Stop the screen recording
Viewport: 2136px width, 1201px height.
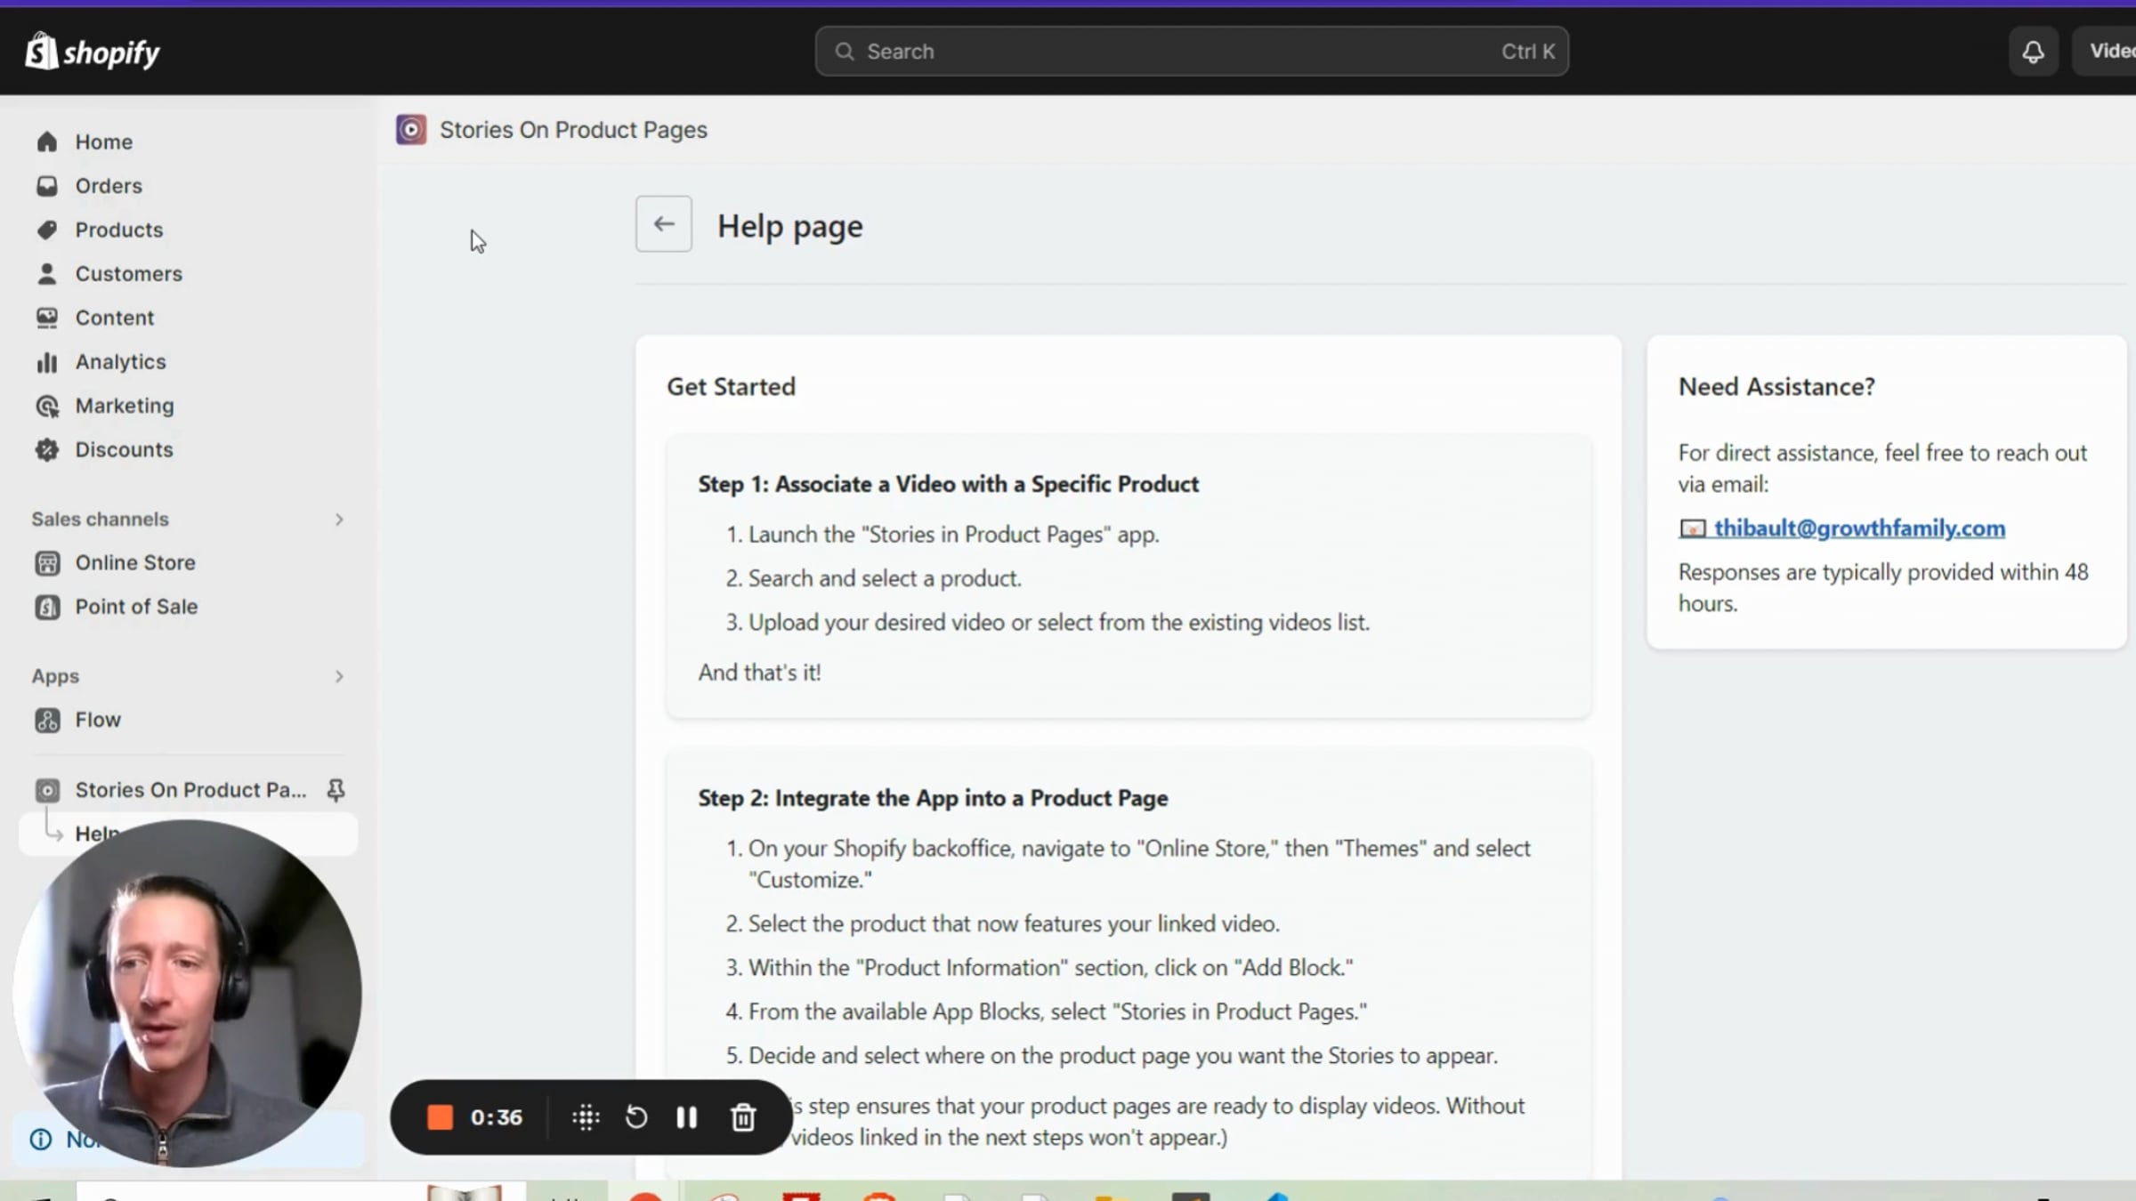440,1117
